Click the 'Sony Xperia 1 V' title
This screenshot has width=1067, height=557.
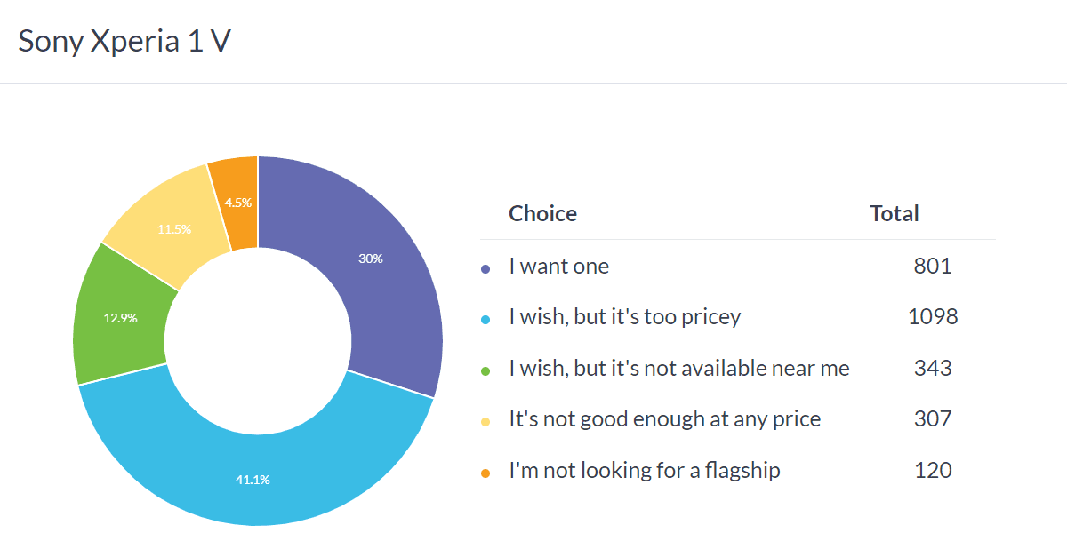coord(124,42)
